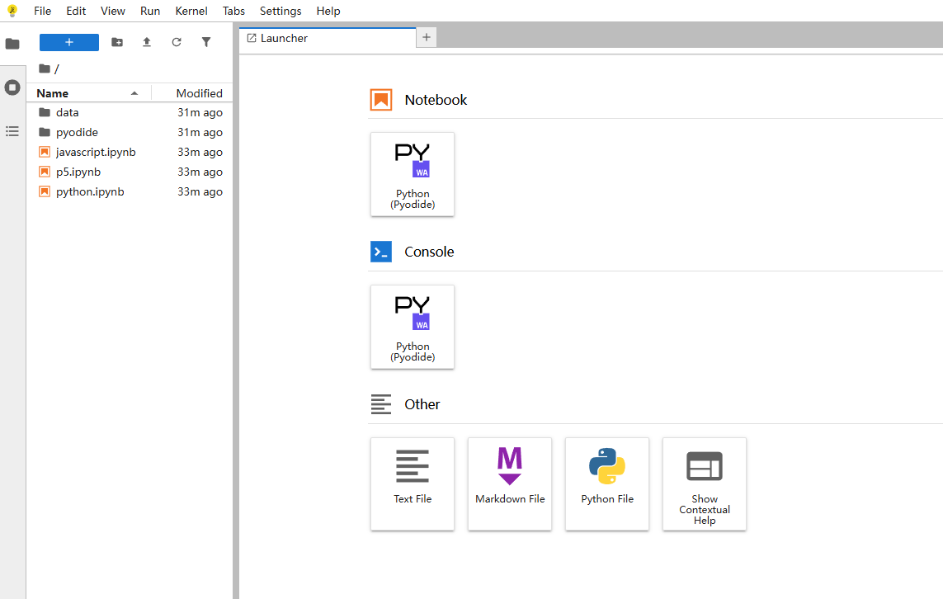Click '33m ago' for python.ipynb
The height and width of the screenshot is (599, 943).
pyautogui.click(x=200, y=192)
